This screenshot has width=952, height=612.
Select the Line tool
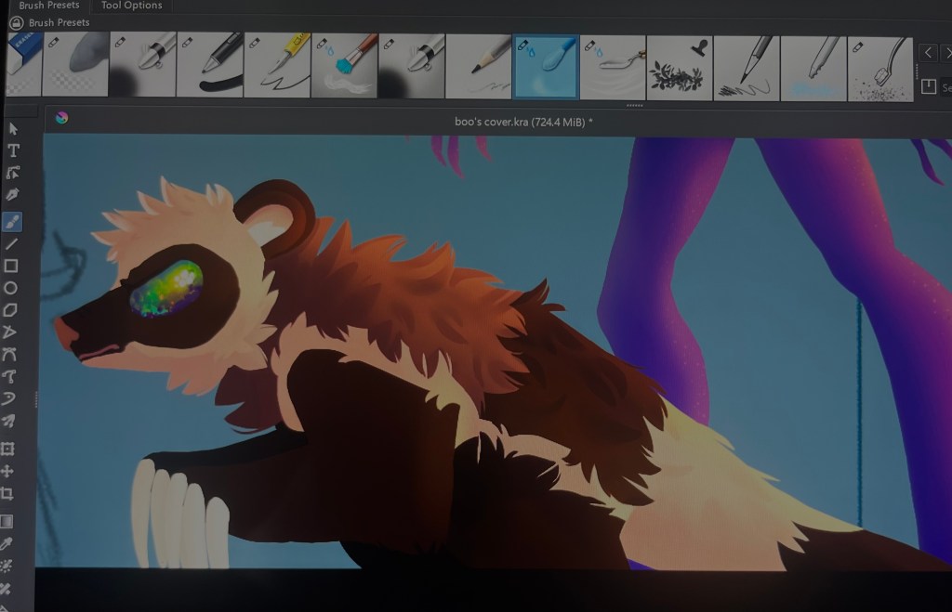(12, 244)
